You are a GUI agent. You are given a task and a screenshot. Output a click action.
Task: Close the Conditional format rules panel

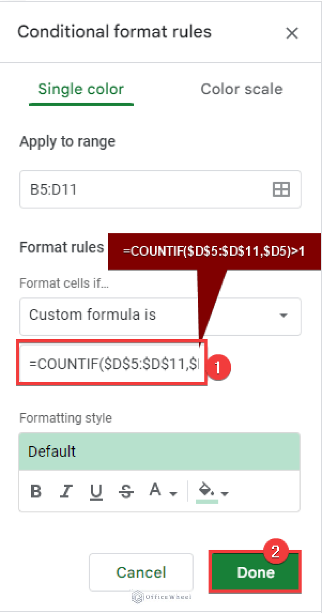292,33
